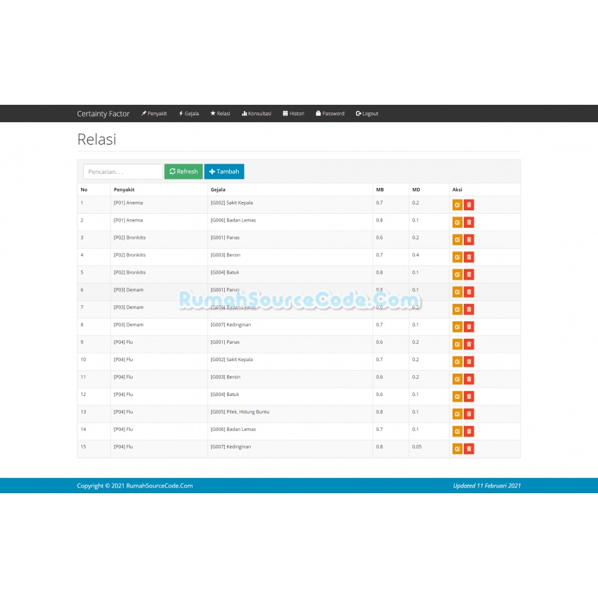Open the Konsultasi page
The width and height of the screenshot is (598, 598).
[256, 114]
